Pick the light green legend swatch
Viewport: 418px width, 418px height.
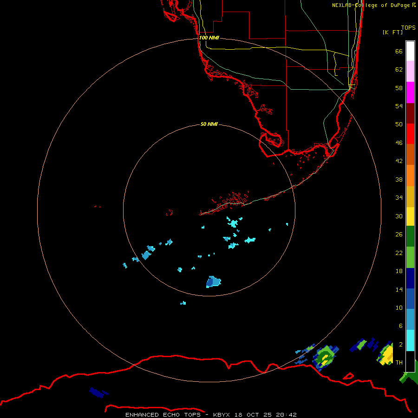point(410,257)
